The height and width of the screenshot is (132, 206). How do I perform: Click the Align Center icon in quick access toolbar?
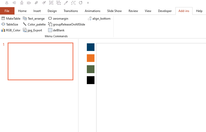tap(7, 3)
